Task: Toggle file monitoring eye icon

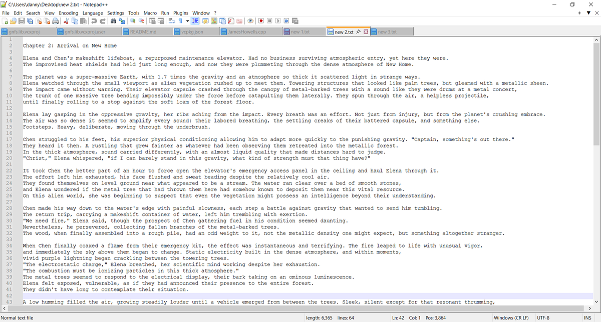Action: coord(250,21)
